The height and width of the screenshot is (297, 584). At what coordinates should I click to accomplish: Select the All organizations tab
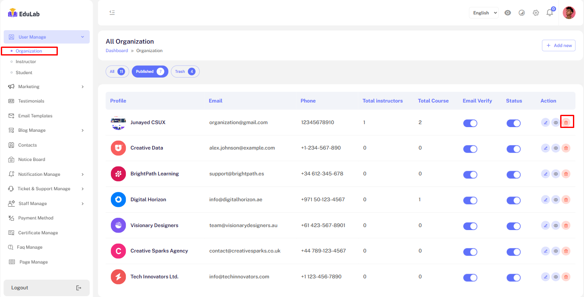point(117,72)
